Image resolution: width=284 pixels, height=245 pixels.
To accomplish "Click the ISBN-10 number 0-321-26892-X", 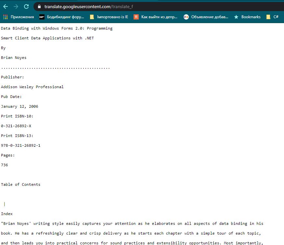I will [x=16, y=126].
